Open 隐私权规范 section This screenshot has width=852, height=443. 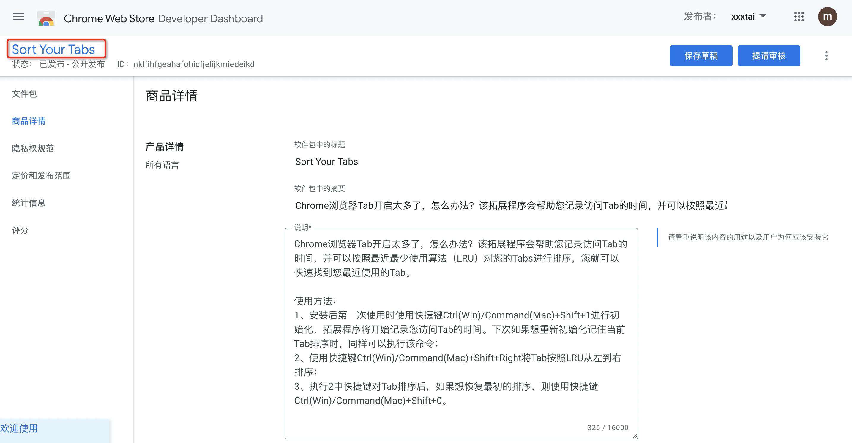coord(33,148)
